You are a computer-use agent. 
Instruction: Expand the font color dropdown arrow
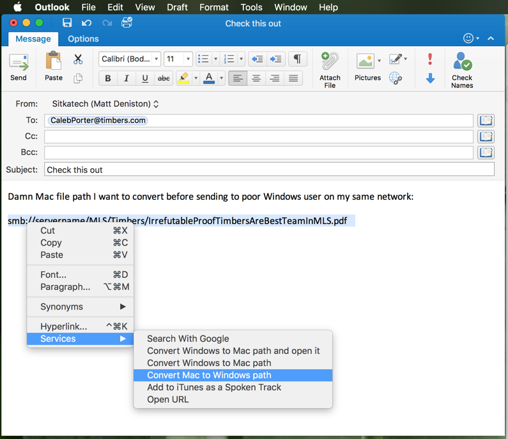click(x=221, y=78)
